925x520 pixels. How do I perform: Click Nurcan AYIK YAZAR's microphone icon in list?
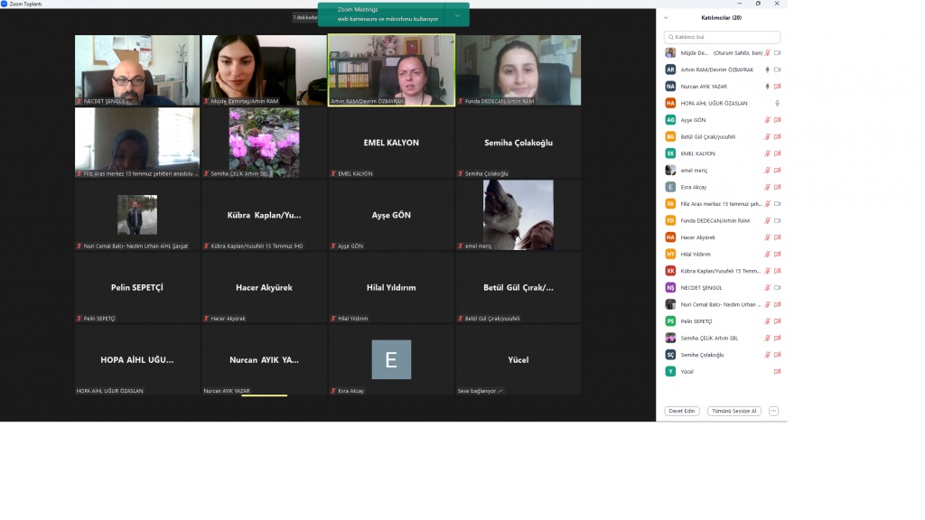coord(767,87)
